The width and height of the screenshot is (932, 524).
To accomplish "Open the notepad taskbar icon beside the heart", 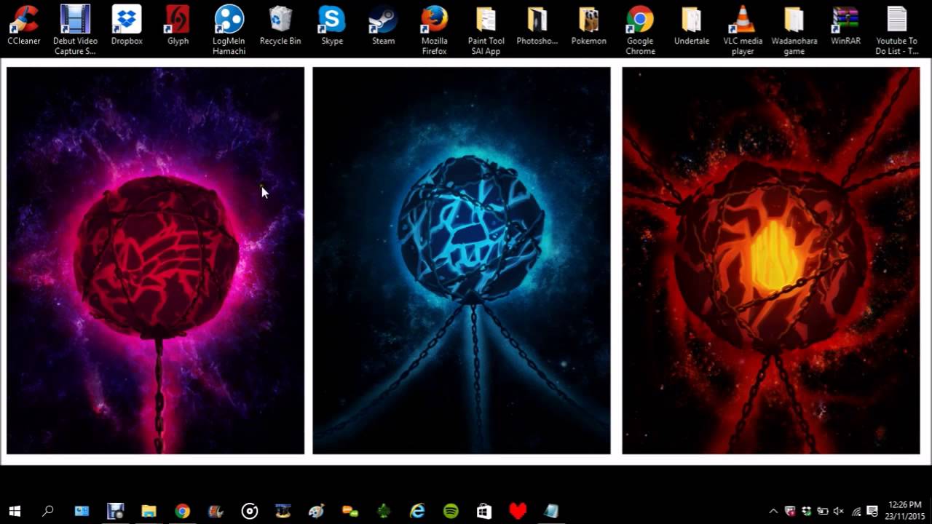I will 551,511.
